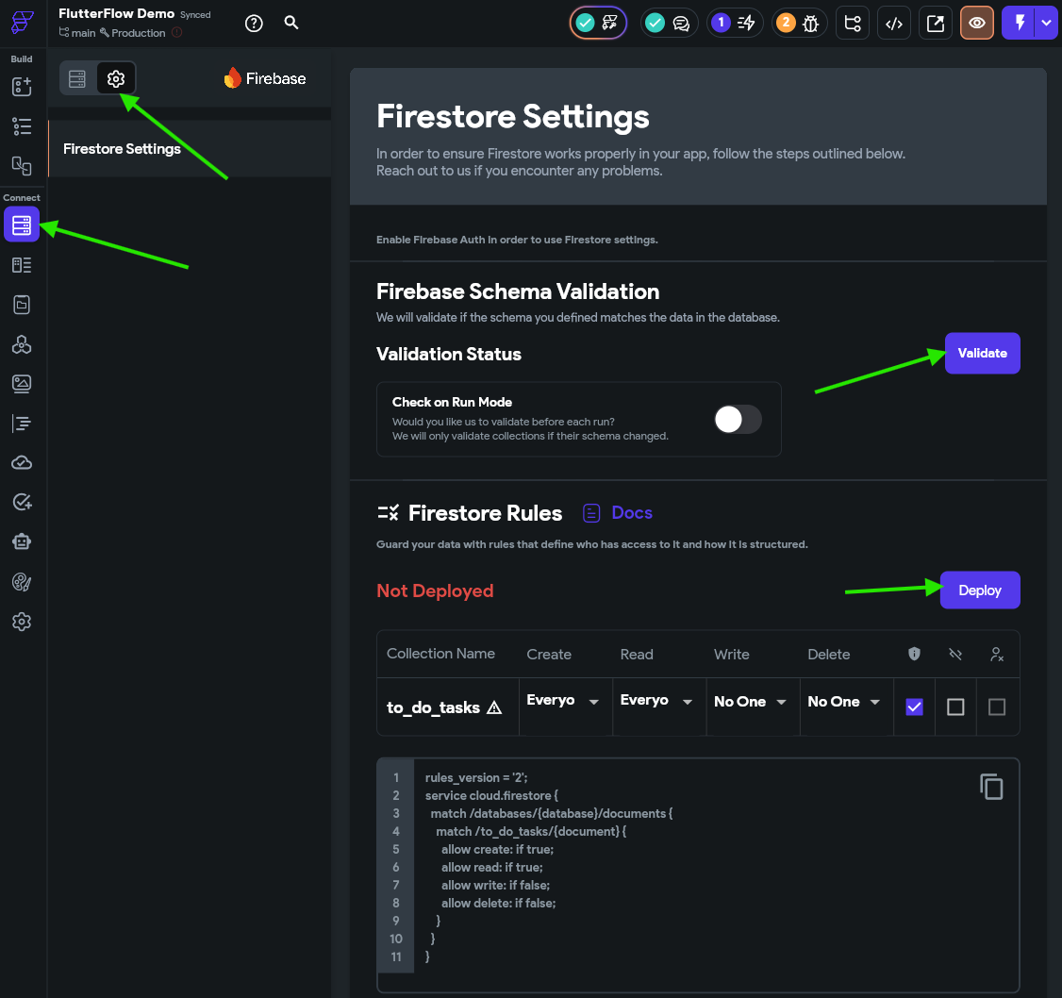The image size is (1062, 998).
Task: Click the Not Deployed status text
Action: (435, 590)
